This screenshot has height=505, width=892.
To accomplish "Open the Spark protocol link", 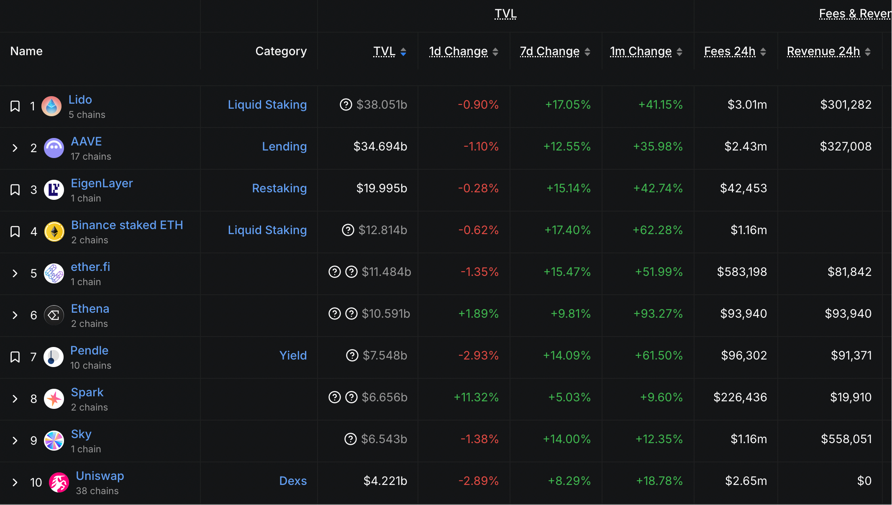I will (x=87, y=392).
